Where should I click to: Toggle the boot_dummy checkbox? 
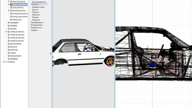[x=11, y=7]
